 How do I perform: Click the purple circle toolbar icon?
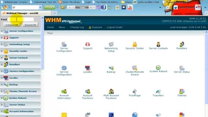coord(98,7)
